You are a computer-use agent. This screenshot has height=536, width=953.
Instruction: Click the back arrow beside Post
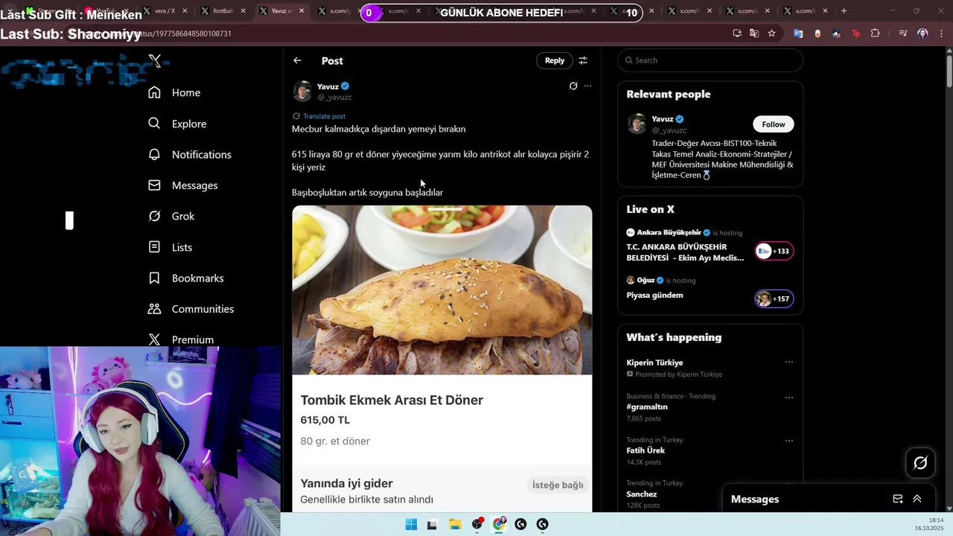click(297, 60)
